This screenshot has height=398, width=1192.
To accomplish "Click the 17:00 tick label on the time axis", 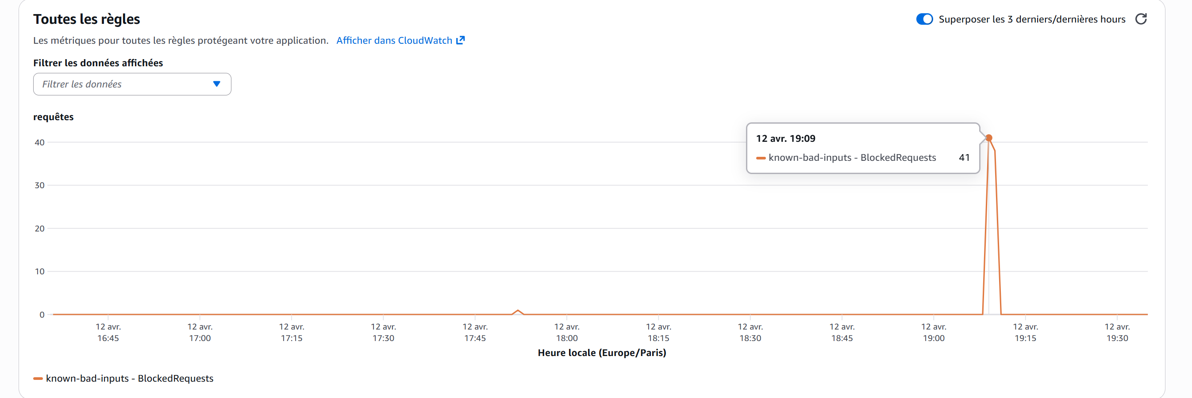I will tap(200, 333).
